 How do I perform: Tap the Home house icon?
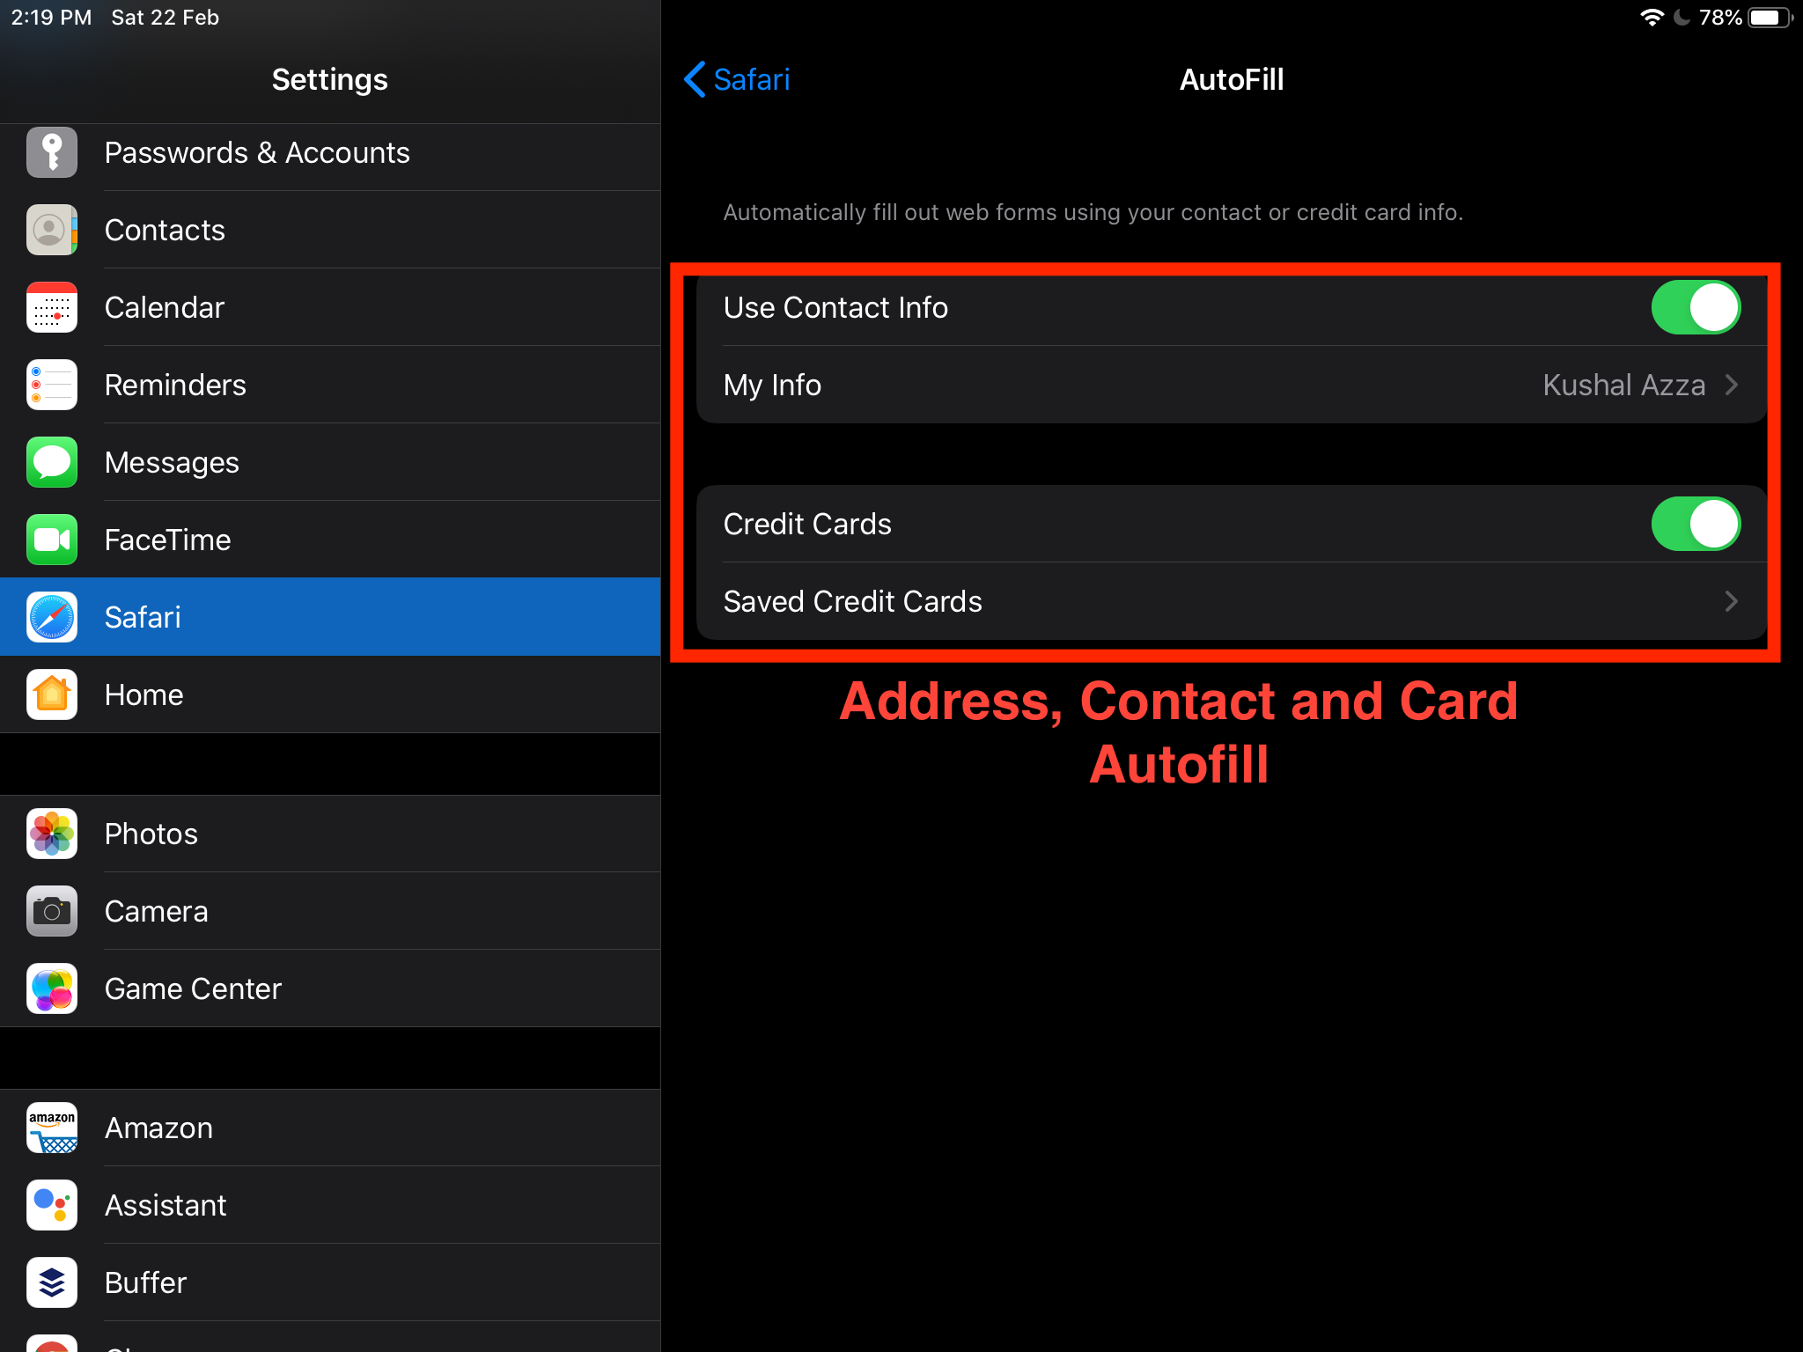click(x=52, y=694)
